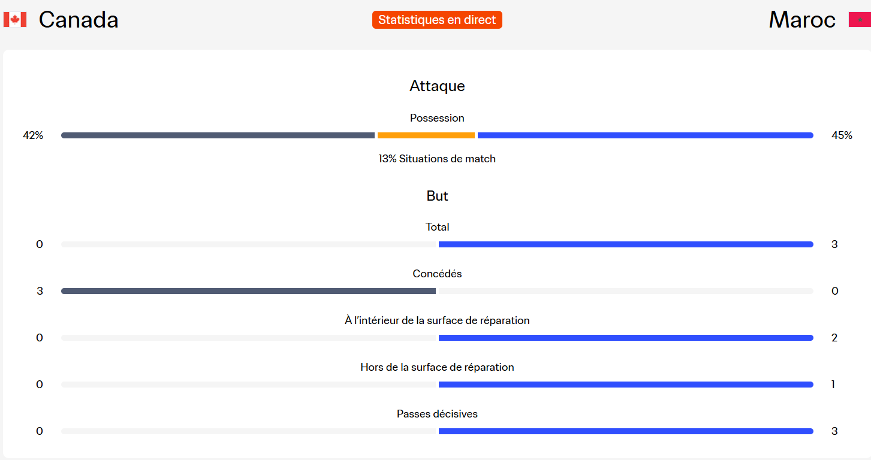
Task: Click Canada's 42% possession value
Action: [x=33, y=135]
